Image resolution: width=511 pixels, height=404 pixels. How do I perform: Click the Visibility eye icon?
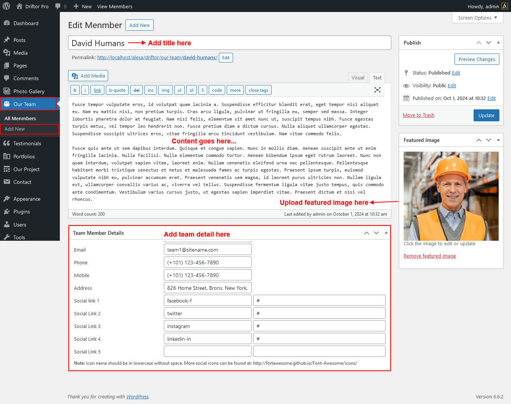click(x=406, y=85)
